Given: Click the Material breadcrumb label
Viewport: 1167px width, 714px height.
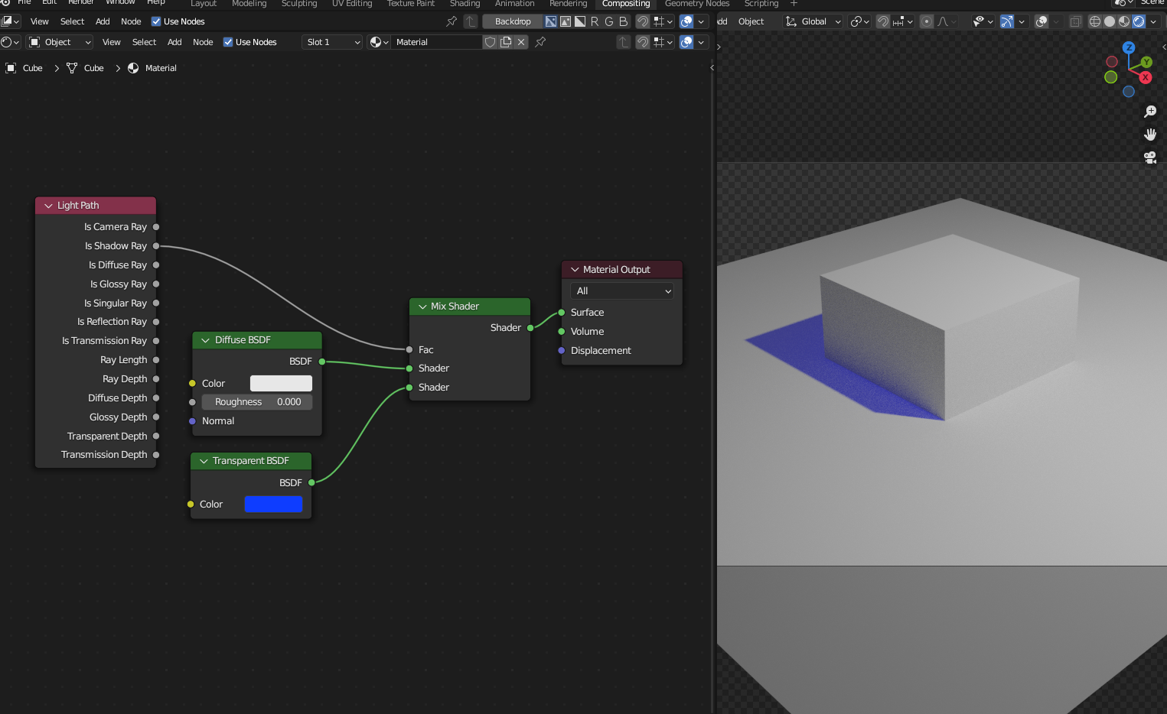Looking at the screenshot, I should coord(161,68).
